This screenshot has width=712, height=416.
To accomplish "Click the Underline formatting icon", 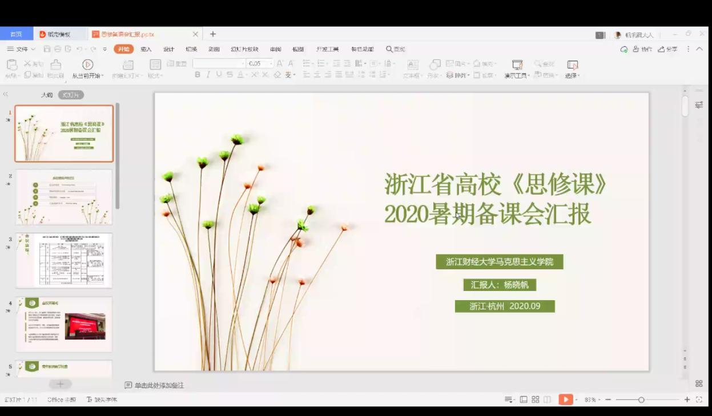I will point(219,75).
